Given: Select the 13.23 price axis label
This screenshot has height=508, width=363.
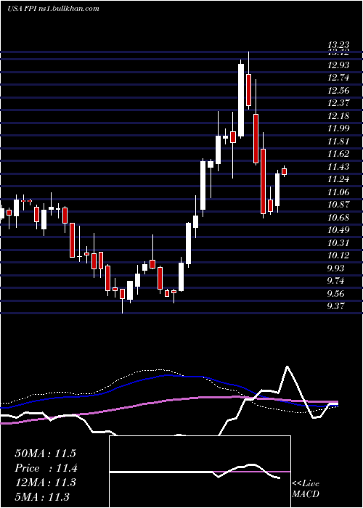Looking at the screenshot, I should tap(338, 45).
